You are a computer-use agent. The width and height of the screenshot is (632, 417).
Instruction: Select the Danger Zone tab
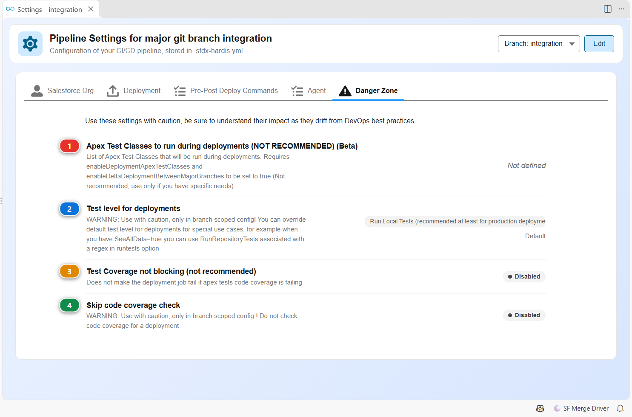[368, 91]
